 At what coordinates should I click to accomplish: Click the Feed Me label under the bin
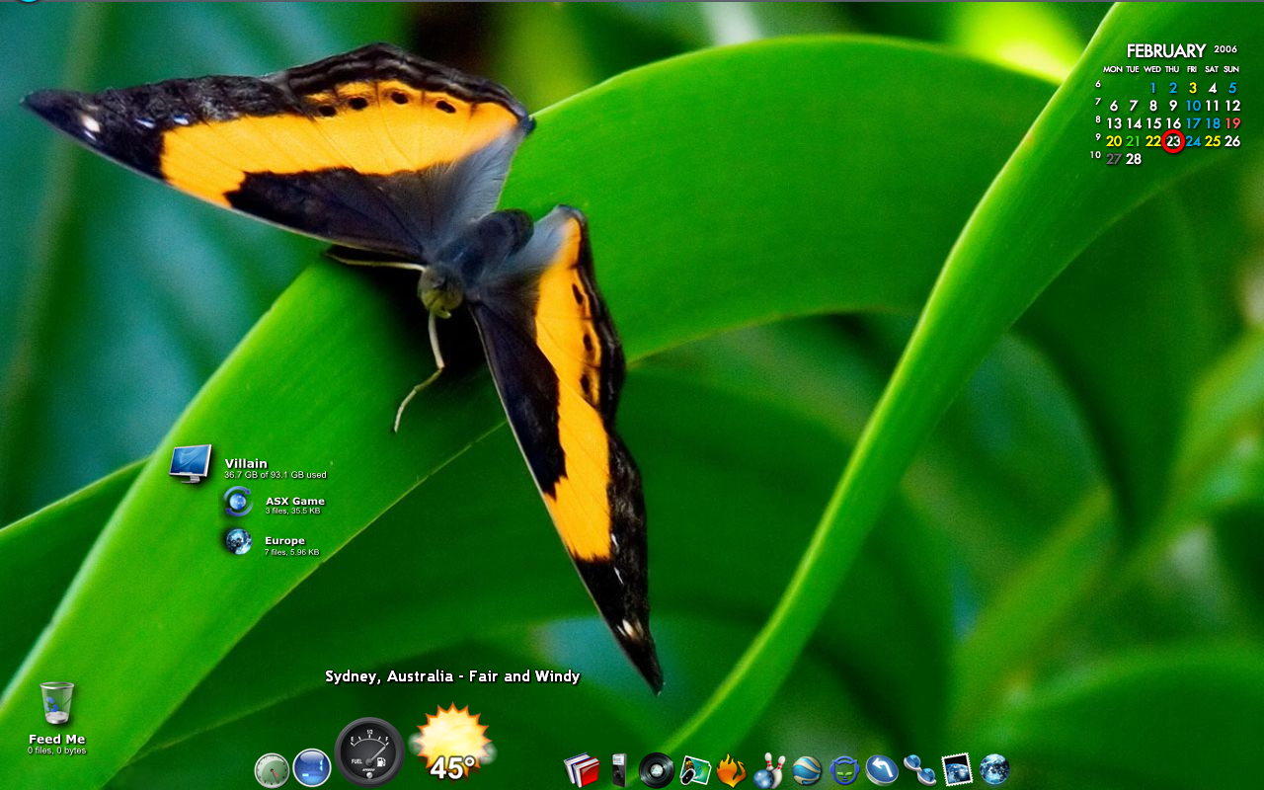[57, 739]
